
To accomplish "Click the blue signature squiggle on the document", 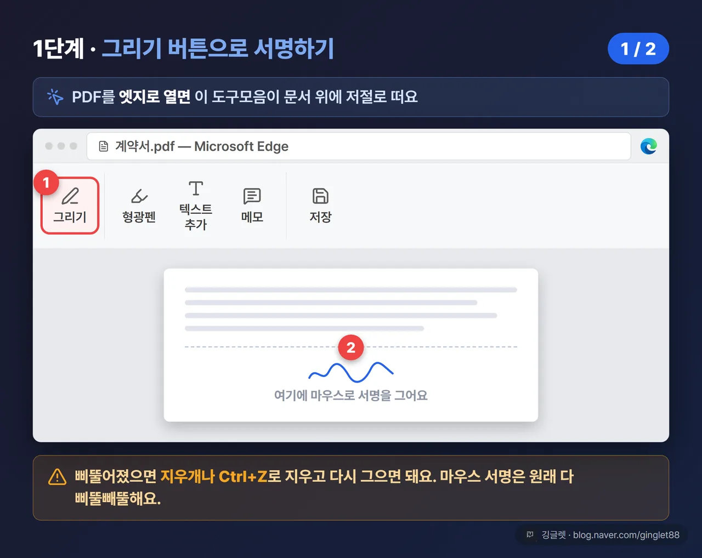I will [351, 372].
